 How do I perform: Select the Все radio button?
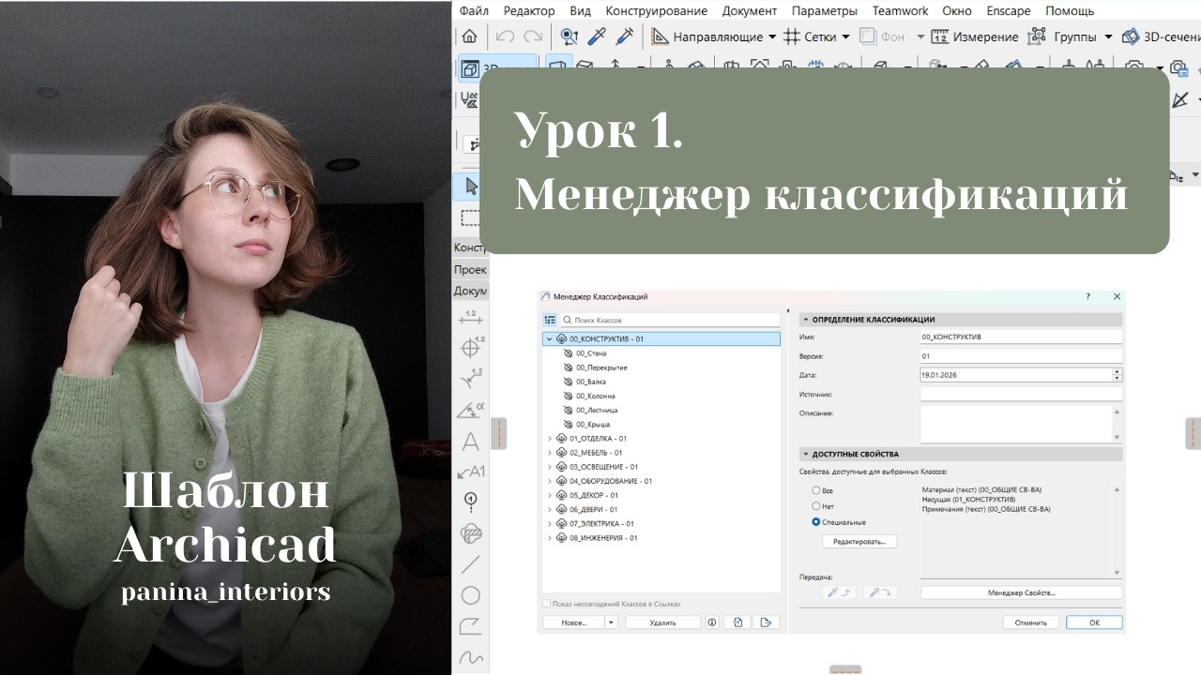click(816, 490)
